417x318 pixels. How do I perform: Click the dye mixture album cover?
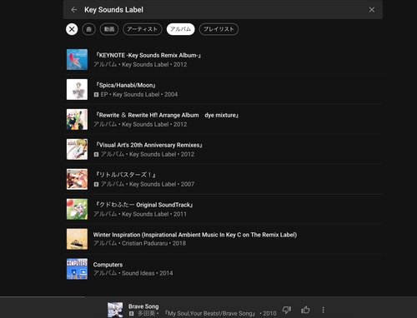coord(77,120)
